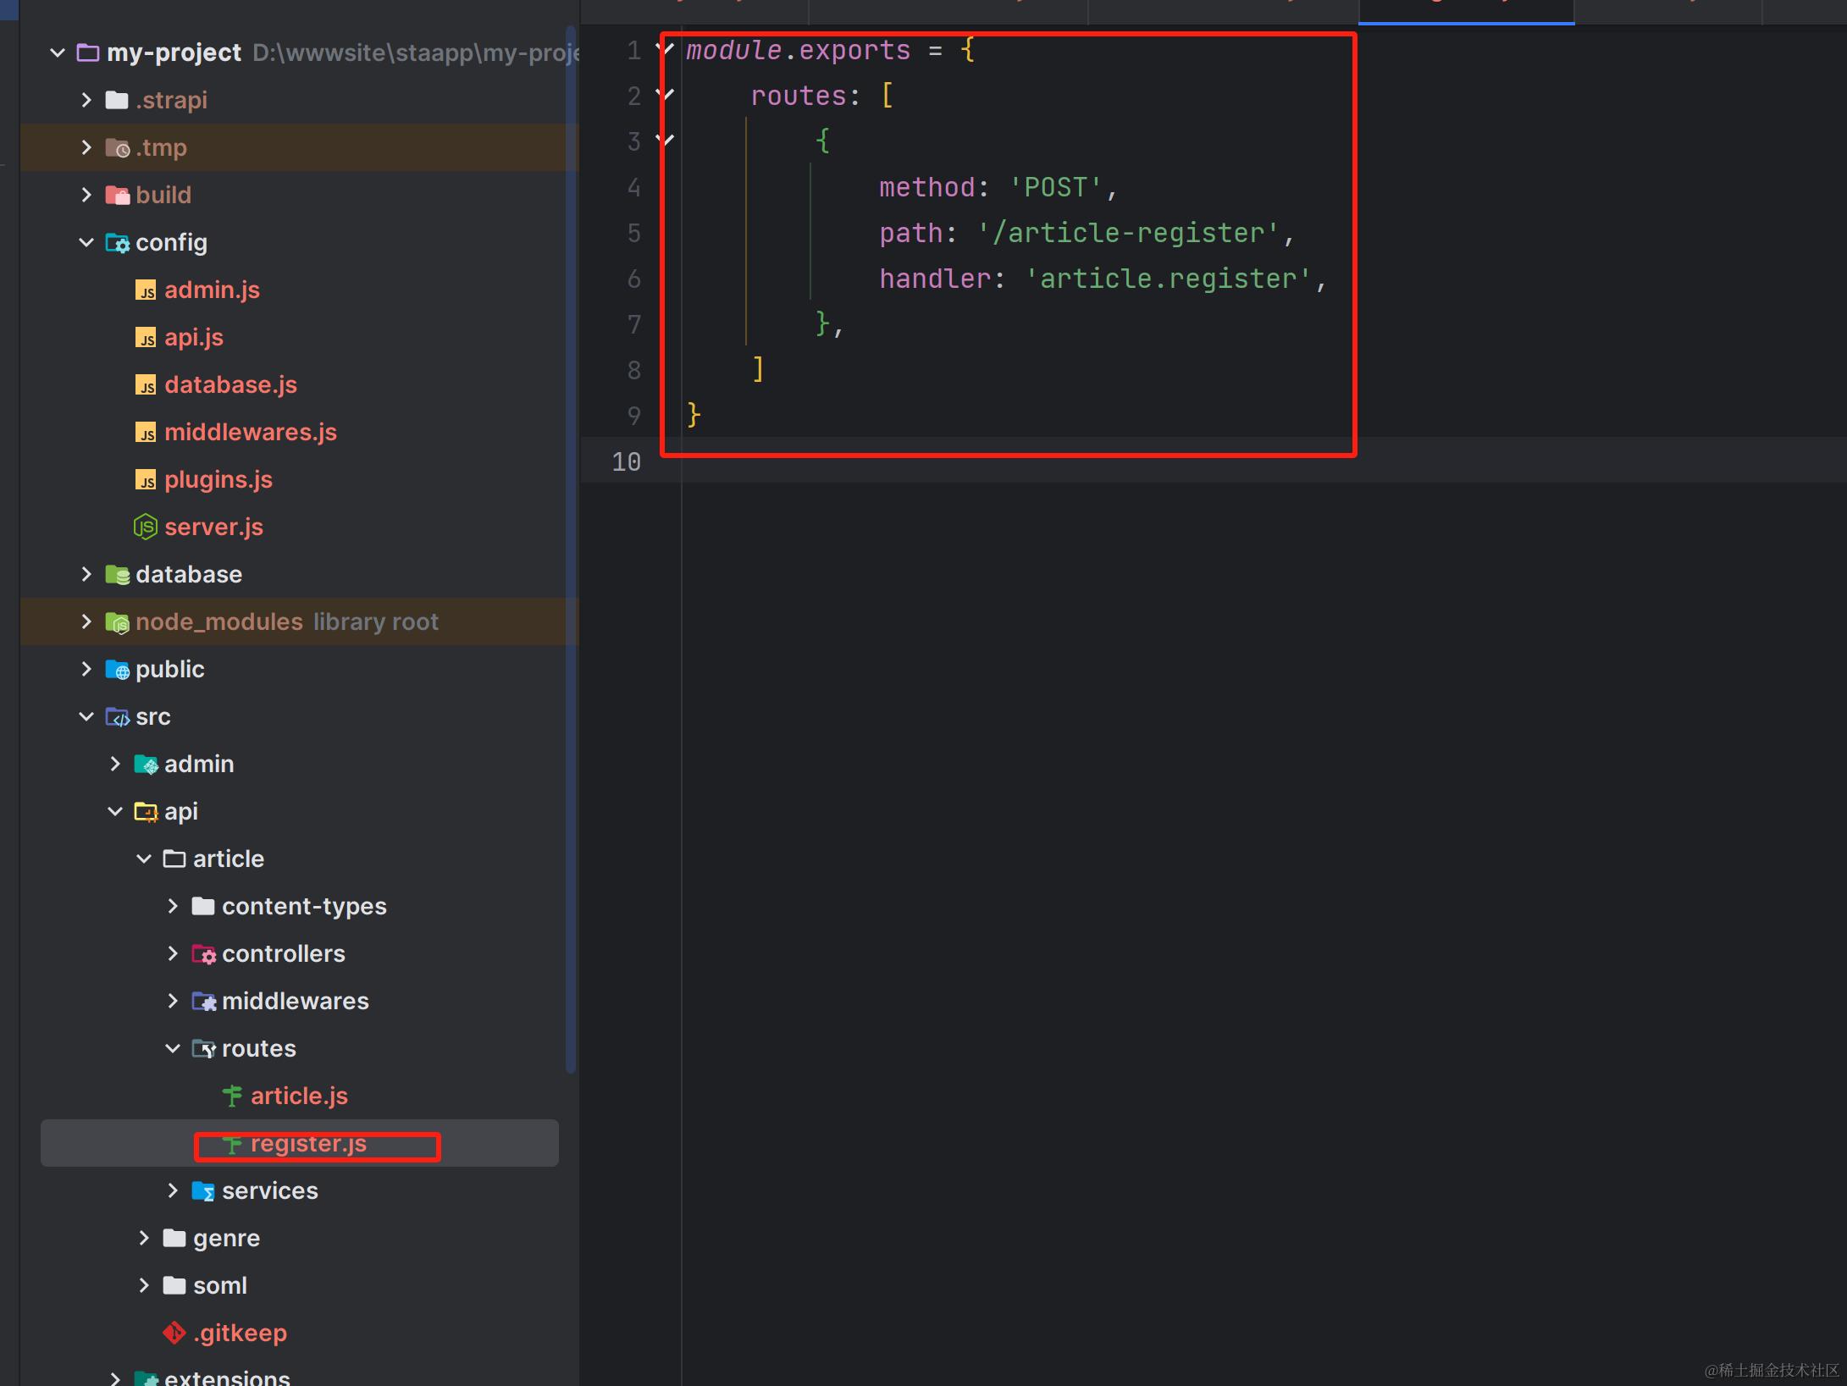Image resolution: width=1847 pixels, height=1386 pixels.
Task: Click the build folder icon
Action: click(117, 195)
